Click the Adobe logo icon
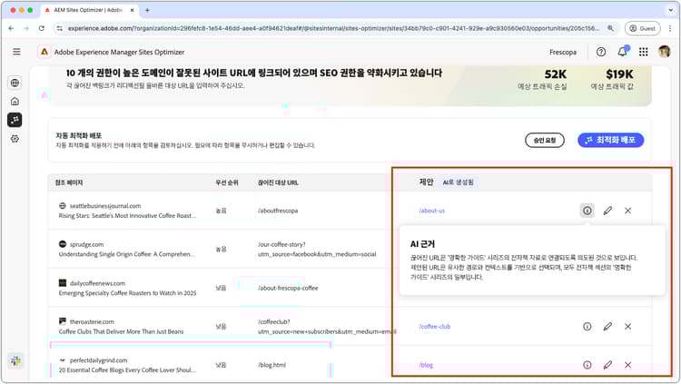681x384 pixels. 44,52
